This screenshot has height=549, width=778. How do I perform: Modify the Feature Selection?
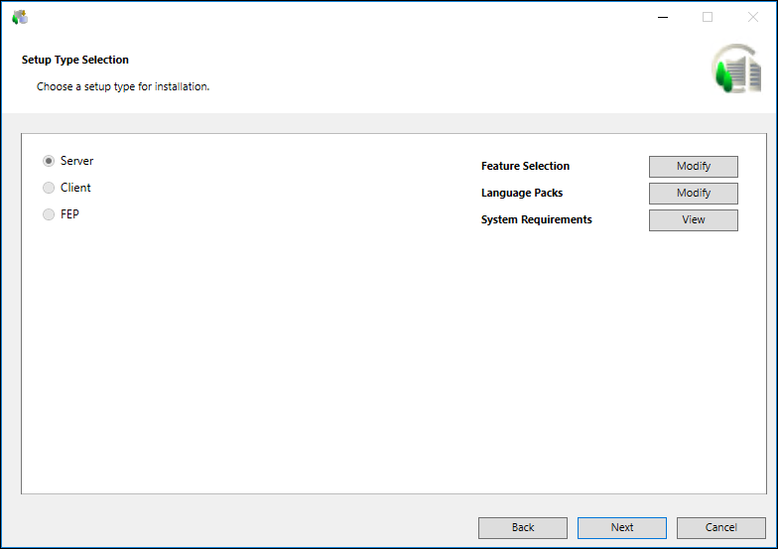click(x=693, y=167)
